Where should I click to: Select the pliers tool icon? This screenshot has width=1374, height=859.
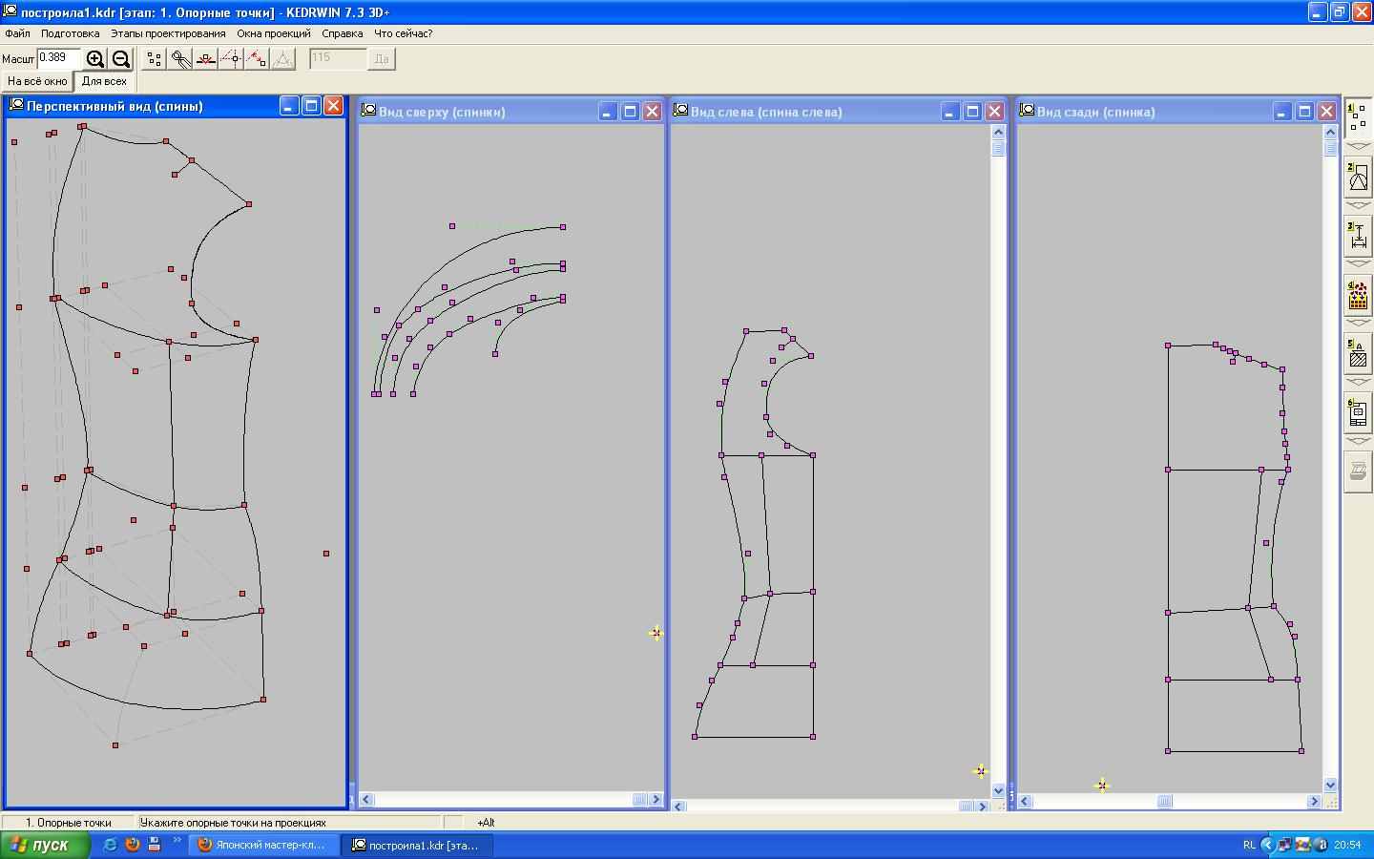[x=180, y=59]
